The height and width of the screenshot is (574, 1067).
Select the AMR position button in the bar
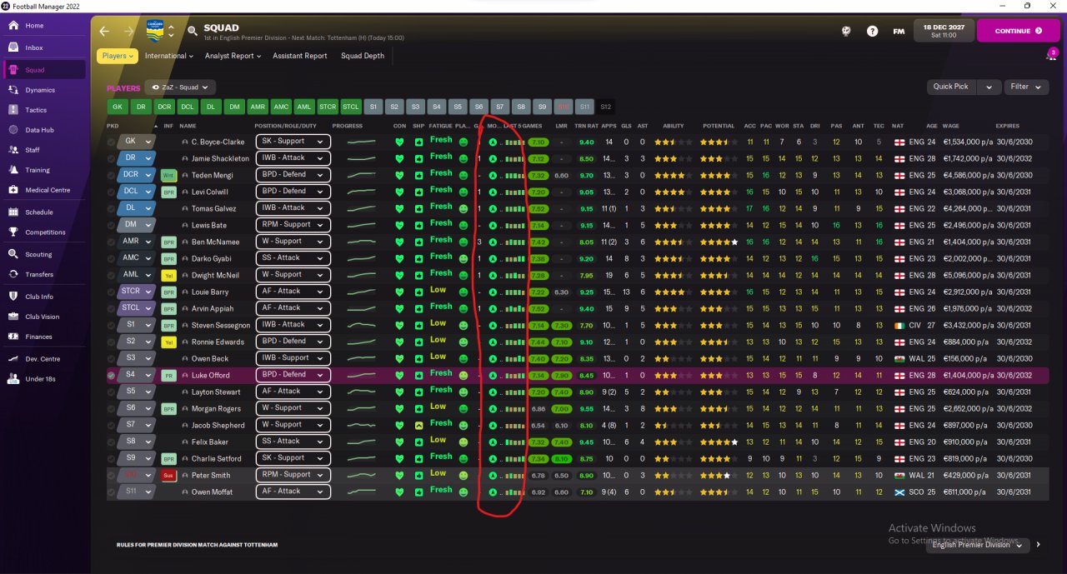click(x=258, y=107)
